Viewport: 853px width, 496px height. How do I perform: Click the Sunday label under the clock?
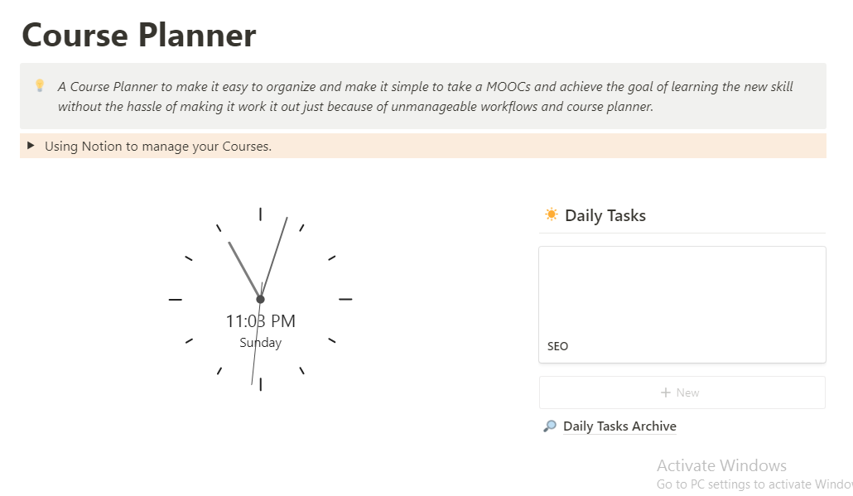(260, 342)
